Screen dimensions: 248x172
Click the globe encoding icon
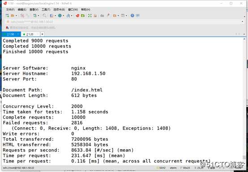(60, 16)
